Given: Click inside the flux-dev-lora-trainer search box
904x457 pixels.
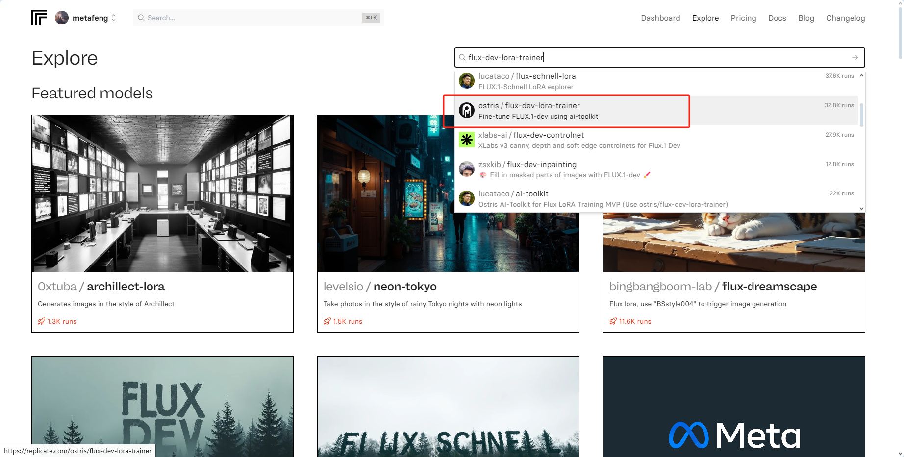Looking at the screenshot, I should tap(659, 57).
